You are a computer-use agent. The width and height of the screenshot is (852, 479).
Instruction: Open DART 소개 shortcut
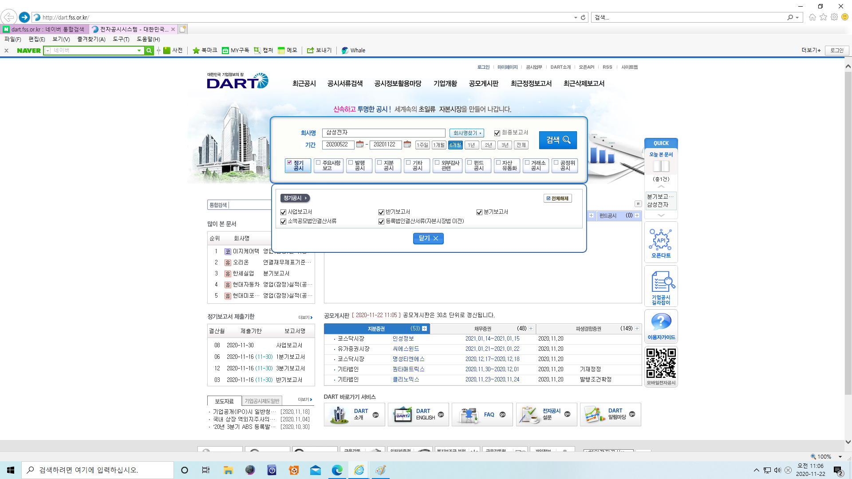coord(355,415)
